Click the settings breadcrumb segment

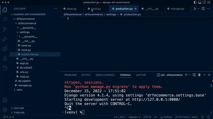tap(111, 15)
